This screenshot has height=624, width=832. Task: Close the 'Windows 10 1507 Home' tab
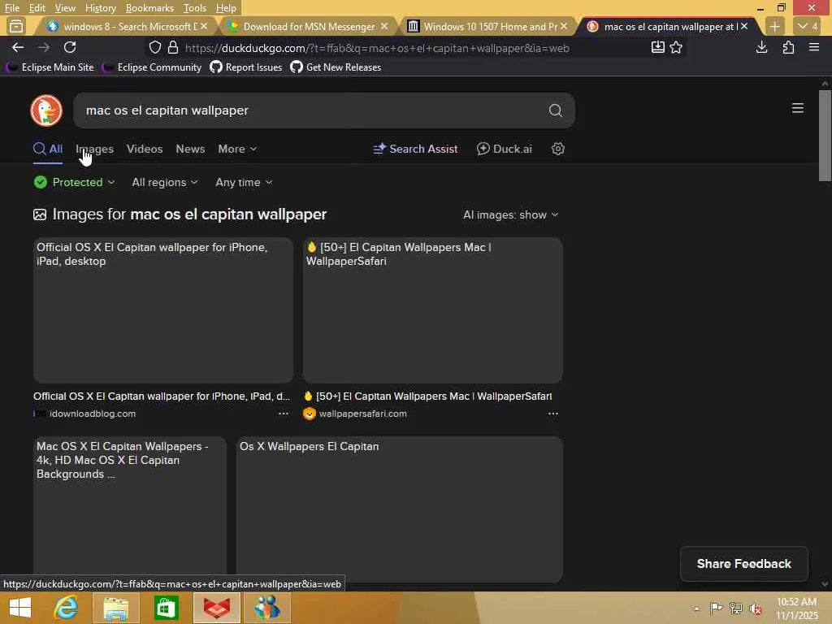[x=564, y=26]
